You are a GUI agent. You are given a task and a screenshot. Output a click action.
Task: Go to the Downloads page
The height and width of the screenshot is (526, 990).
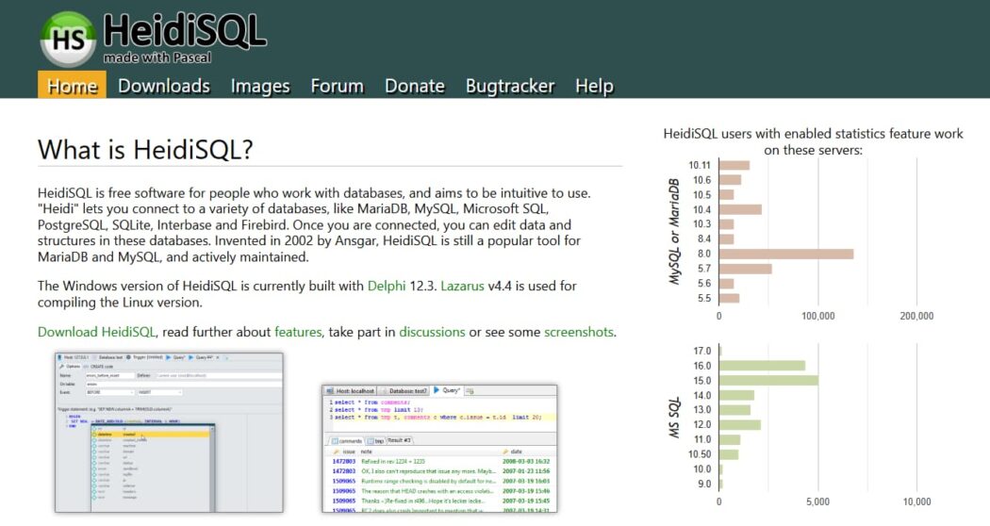tap(164, 85)
